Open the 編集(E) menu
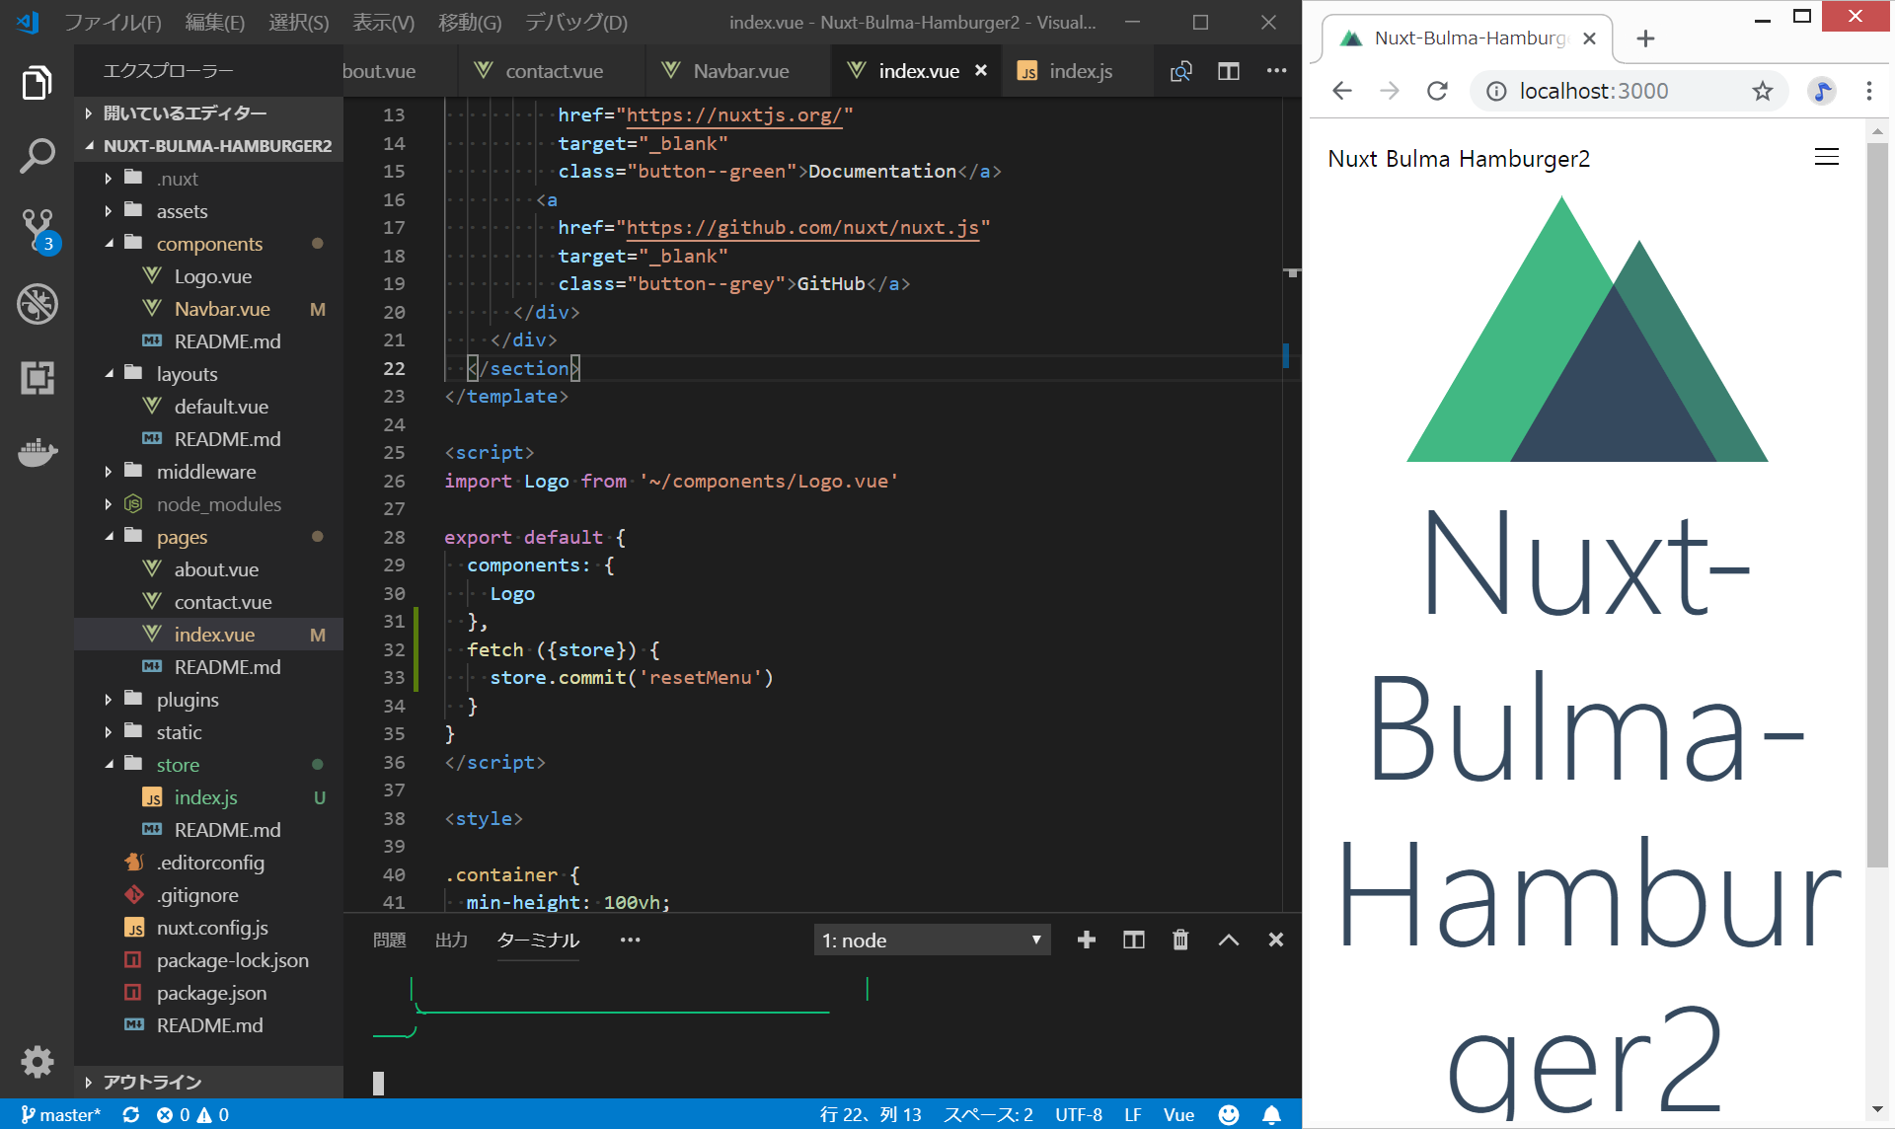This screenshot has height=1129, width=1895. coord(214,22)
